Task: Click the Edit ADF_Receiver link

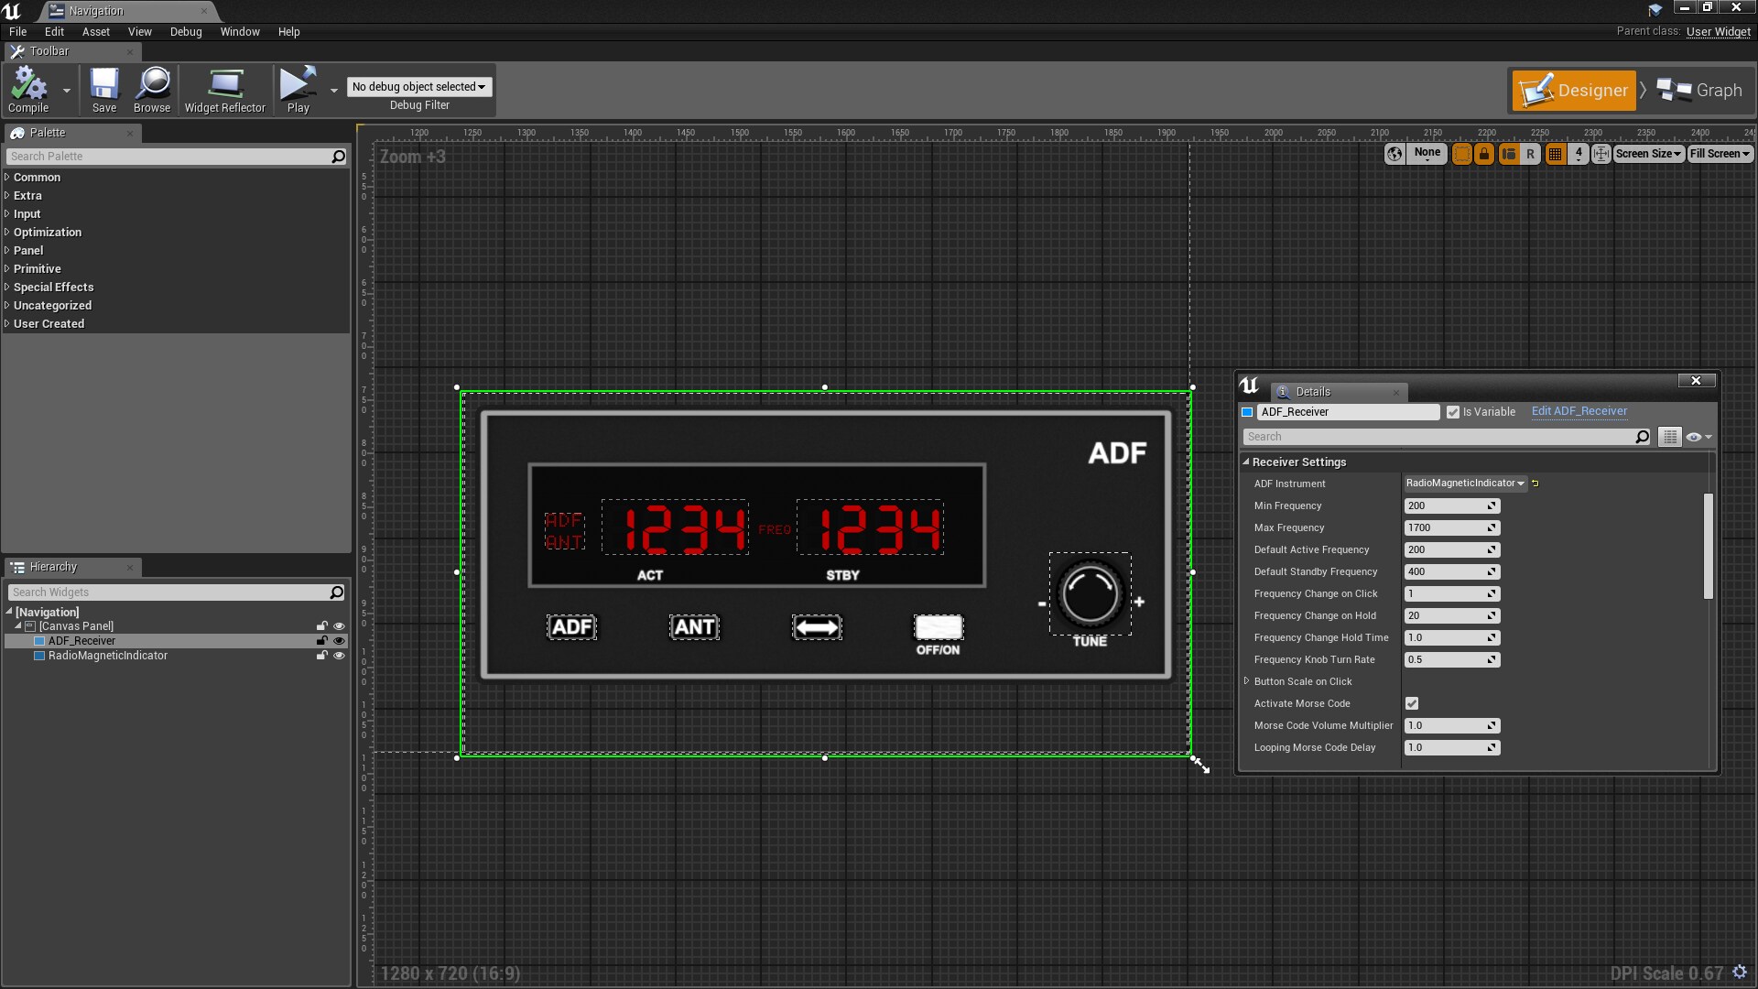Action: 1579,411
